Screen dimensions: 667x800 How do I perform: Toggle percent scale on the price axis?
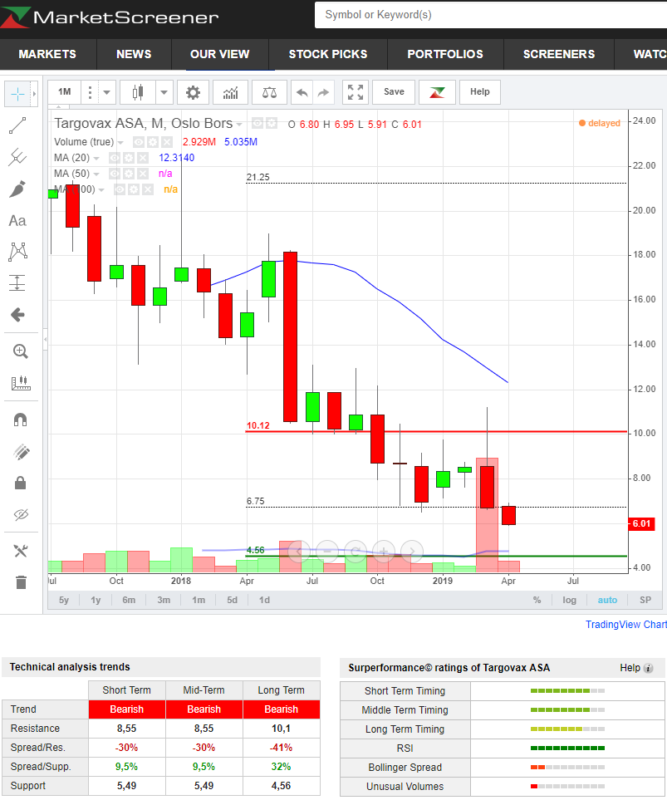point(537,600)
